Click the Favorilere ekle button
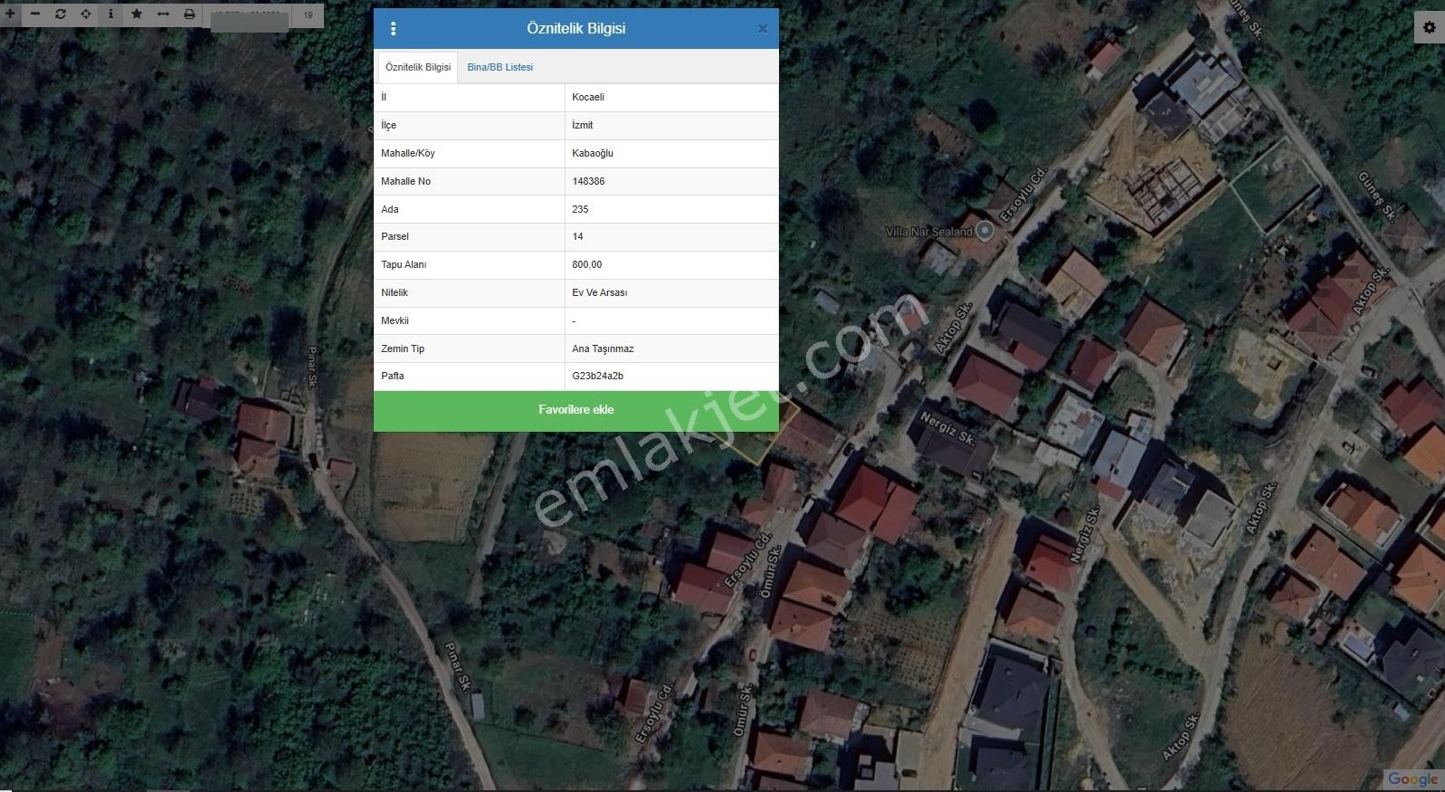This screenshot has width=1445, height=792. [576, 410]
